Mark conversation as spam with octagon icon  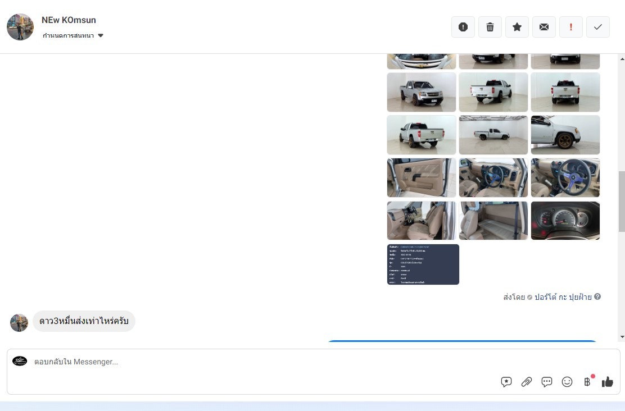463,27
